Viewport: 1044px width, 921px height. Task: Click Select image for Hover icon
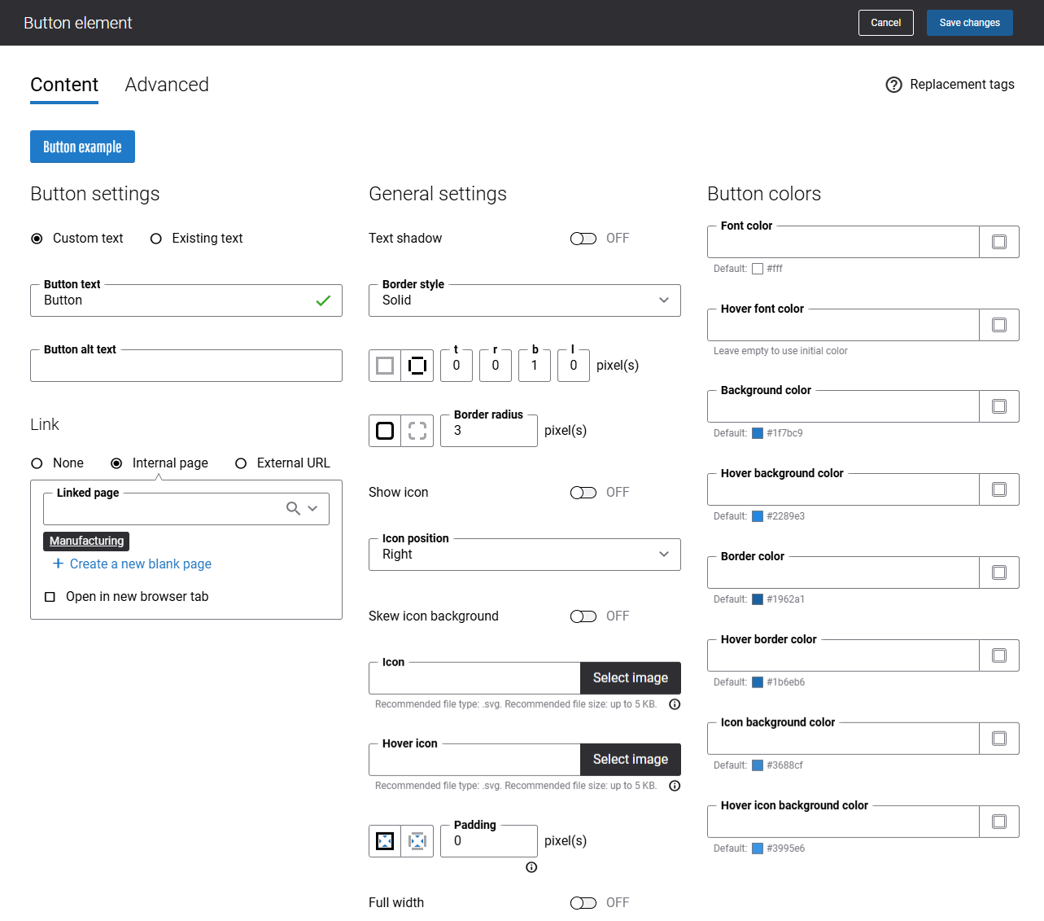[631, 760]
